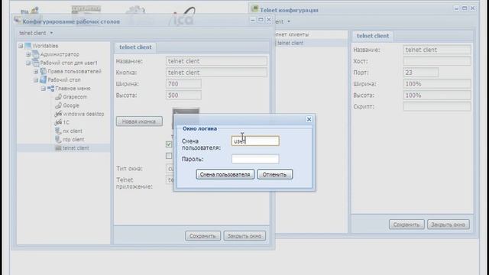This screenshot has width=489, height=275.
Task: Focus the Пароль password field
Action: click(x=255, y=159)
